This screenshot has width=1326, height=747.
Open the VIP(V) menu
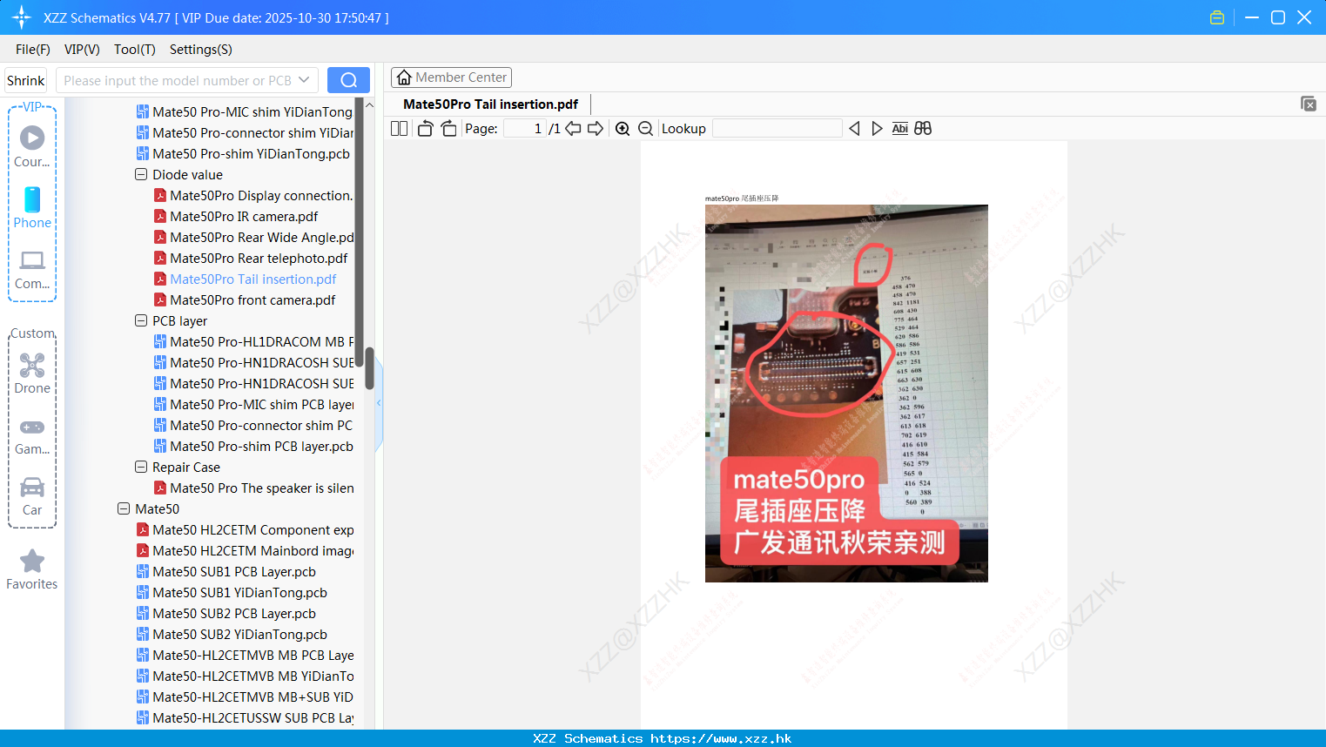(x=82, y=50)
